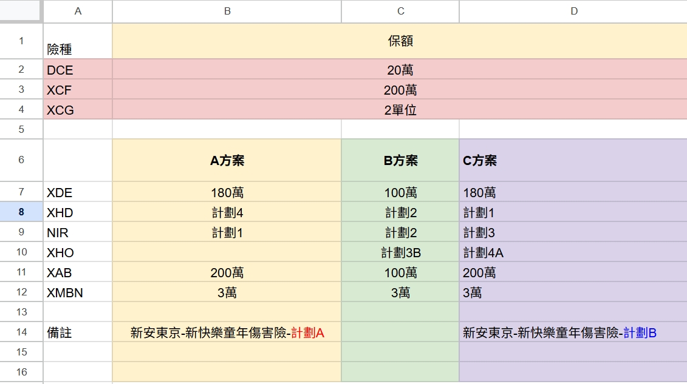Screen dimensions: 687x384
Task: Select column C header
Action: (x=400, y=11)
